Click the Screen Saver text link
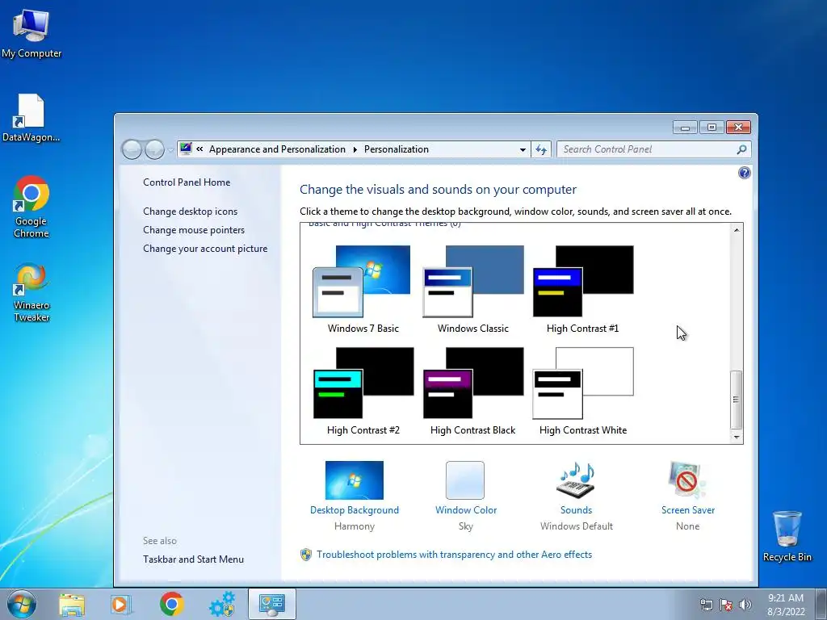 (688, 510)
